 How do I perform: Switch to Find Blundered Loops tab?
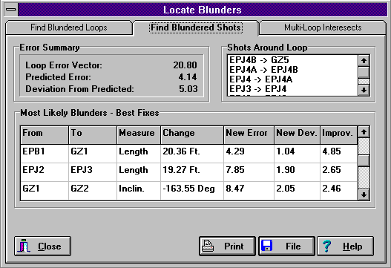(x=69, y=27)
